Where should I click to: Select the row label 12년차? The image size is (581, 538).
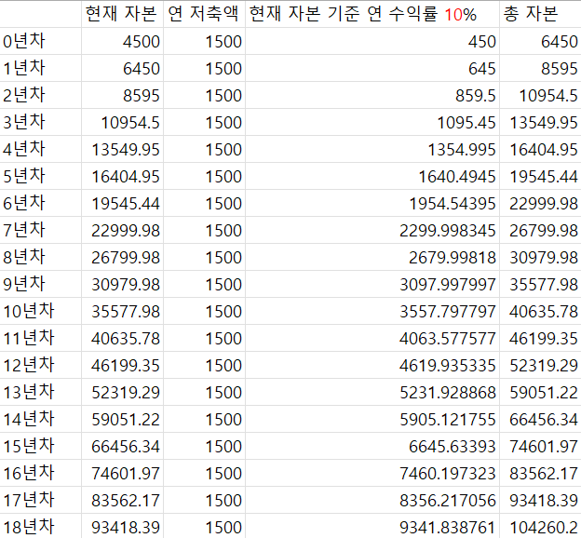pos(40,366)
